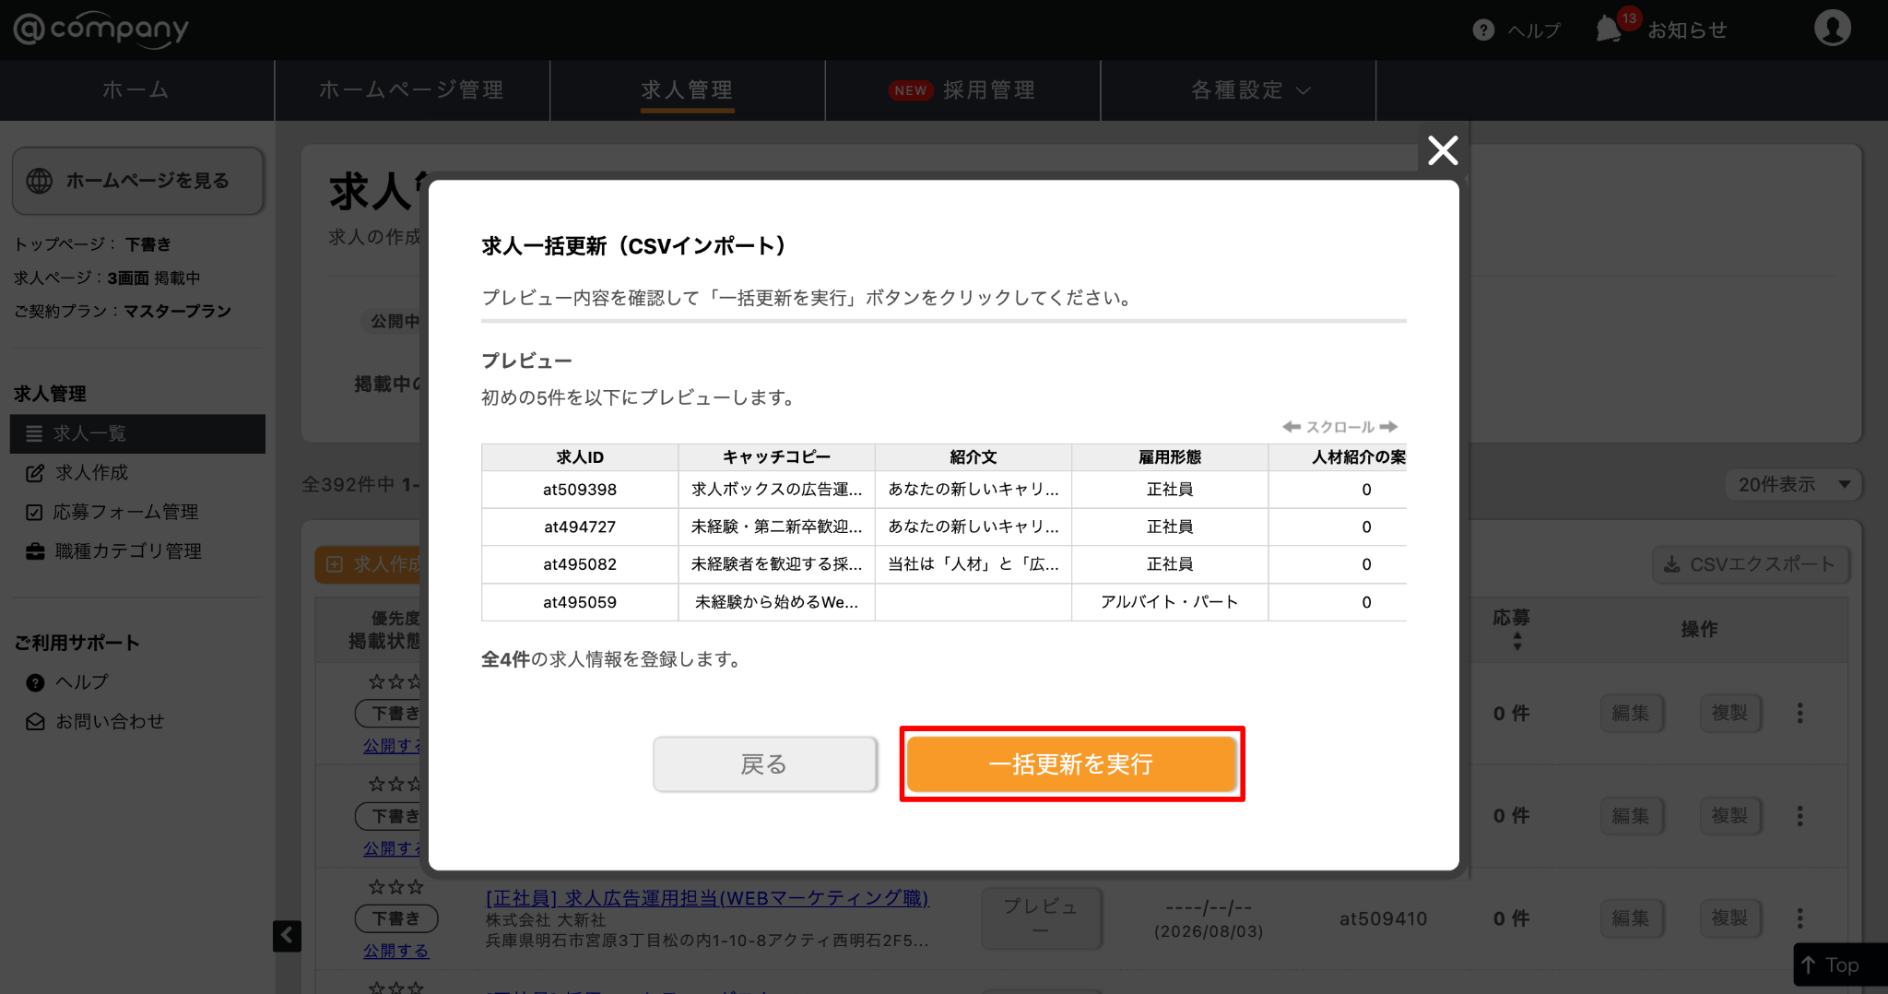This screenshot has height=994, width=1888.
Task: Click the ヘルプ text in header
Action: tap(1534, 30)
